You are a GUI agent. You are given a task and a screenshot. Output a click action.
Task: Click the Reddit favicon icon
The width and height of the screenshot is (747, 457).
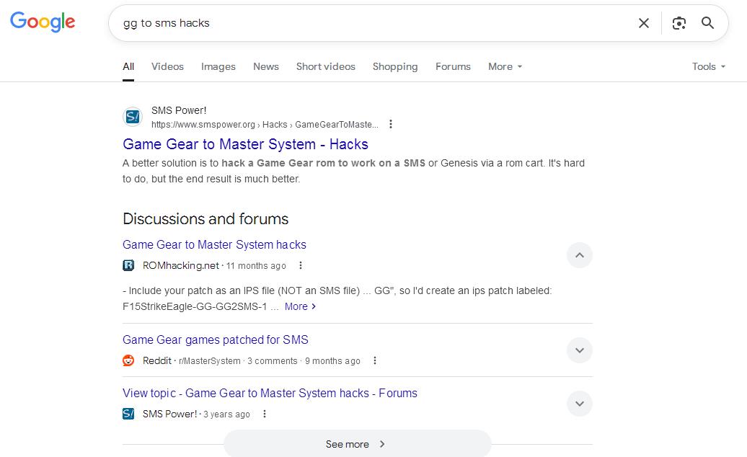(128, 360)
